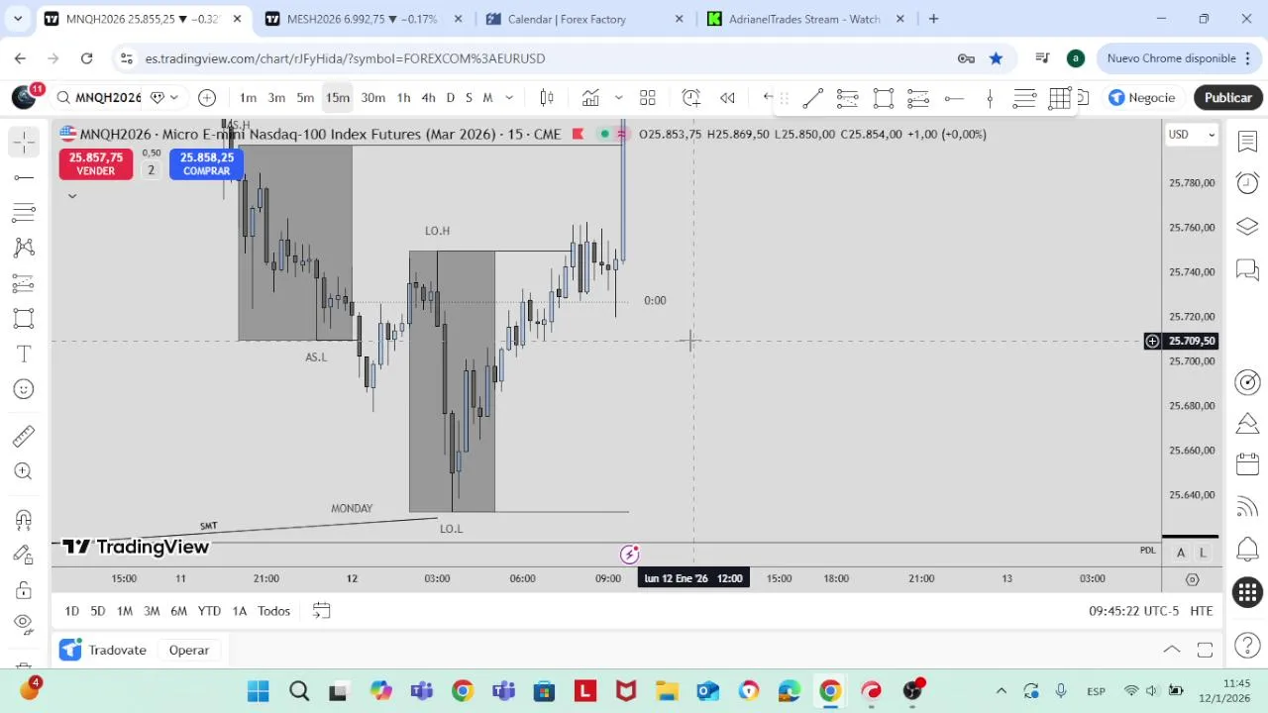Expand the bottom trading panel chevron
Viewport: 1268px width, 713px height.
pyautogui.click(x=1171, y=650)
